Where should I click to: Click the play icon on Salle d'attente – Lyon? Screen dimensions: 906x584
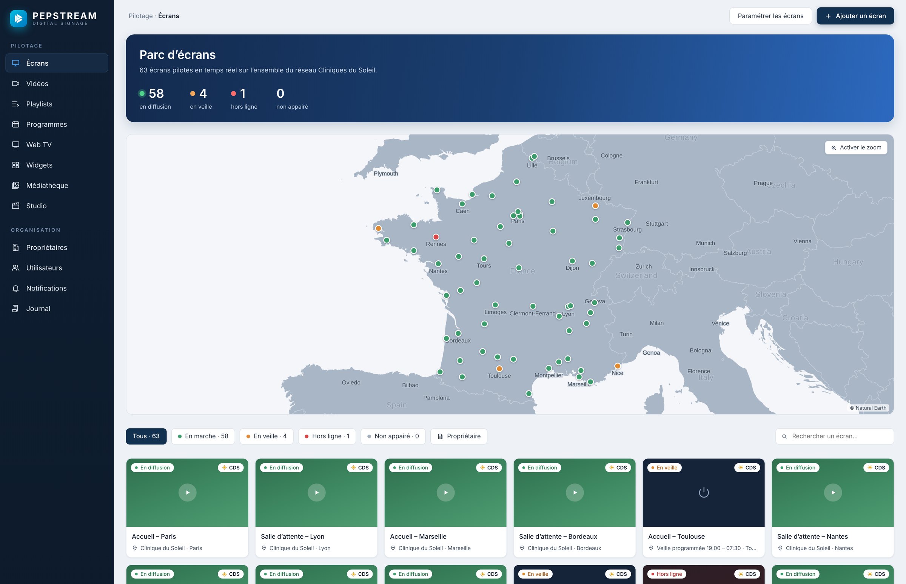pyautogui.click(x=316, y=493)
